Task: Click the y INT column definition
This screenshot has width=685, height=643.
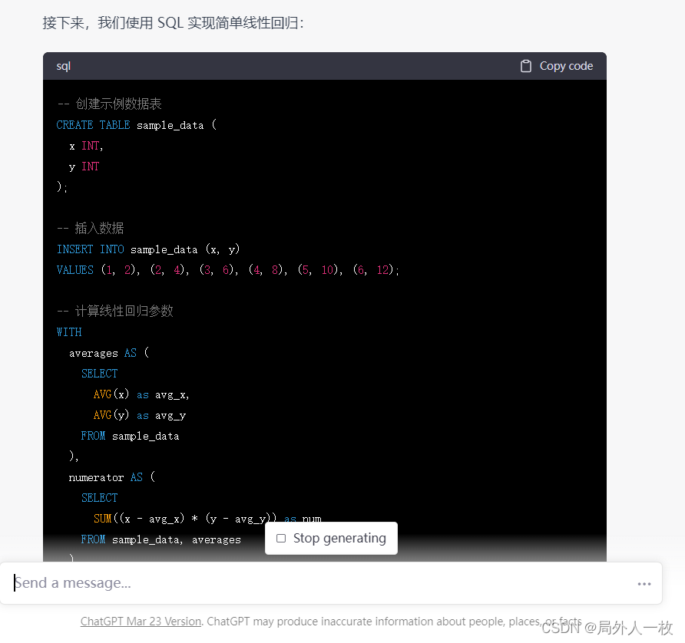Action: [x=84, y=167]
